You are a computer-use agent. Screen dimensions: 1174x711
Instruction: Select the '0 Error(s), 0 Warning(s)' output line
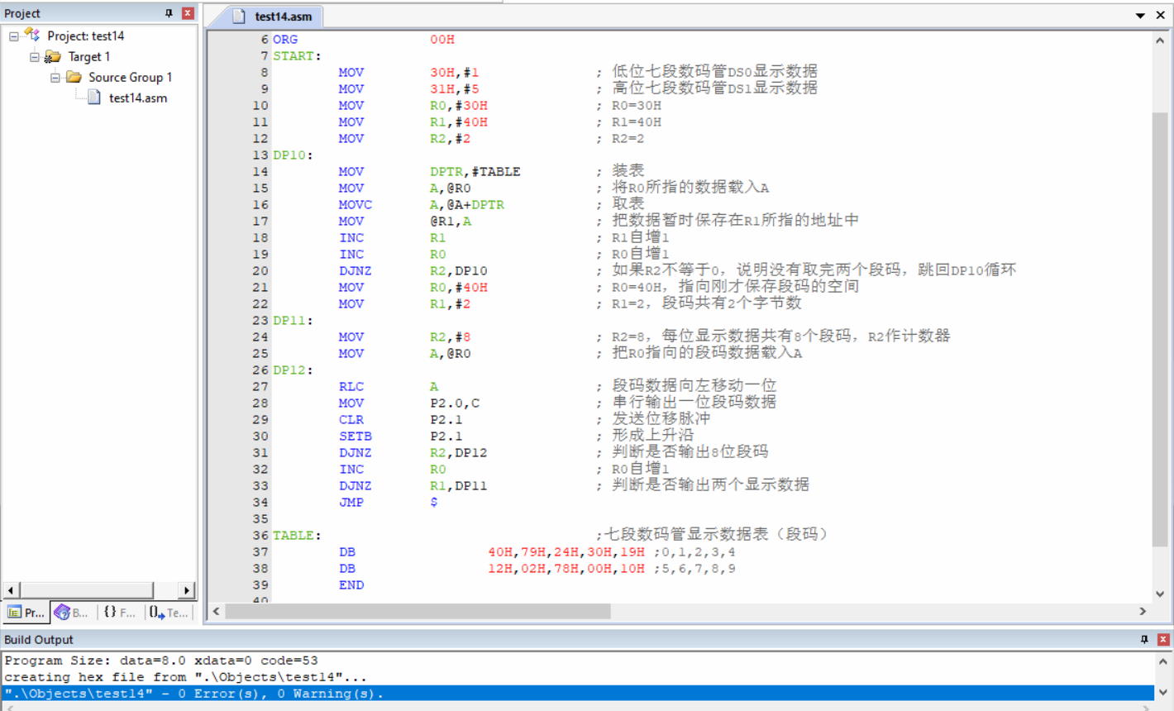pyautogui.click(x=579, y=694)
